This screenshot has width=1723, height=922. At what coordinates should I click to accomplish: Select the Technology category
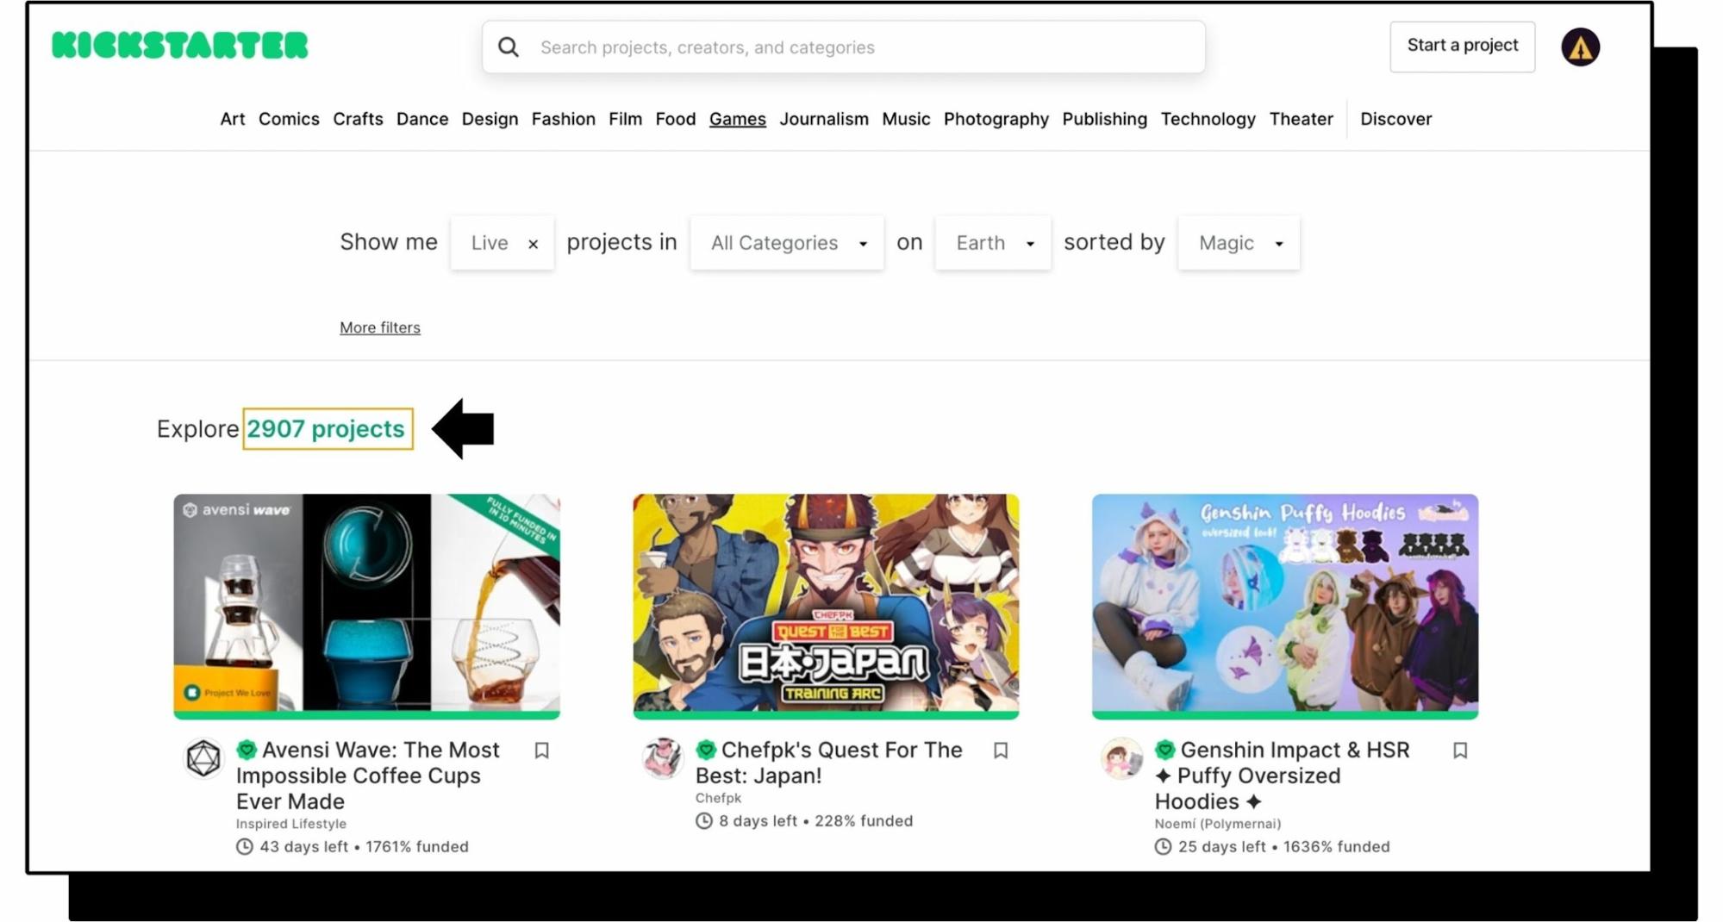coord(1208,119)
